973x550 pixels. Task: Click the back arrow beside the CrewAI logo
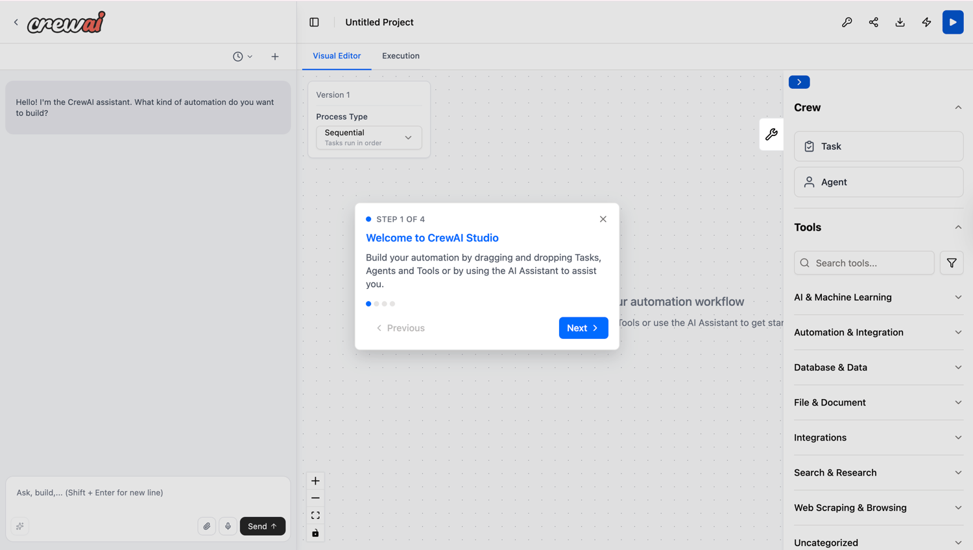pos(16,22)
